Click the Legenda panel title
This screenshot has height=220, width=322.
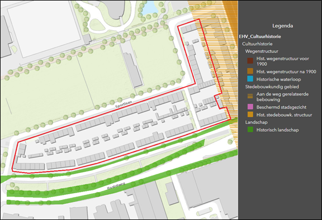pos(282,26)
